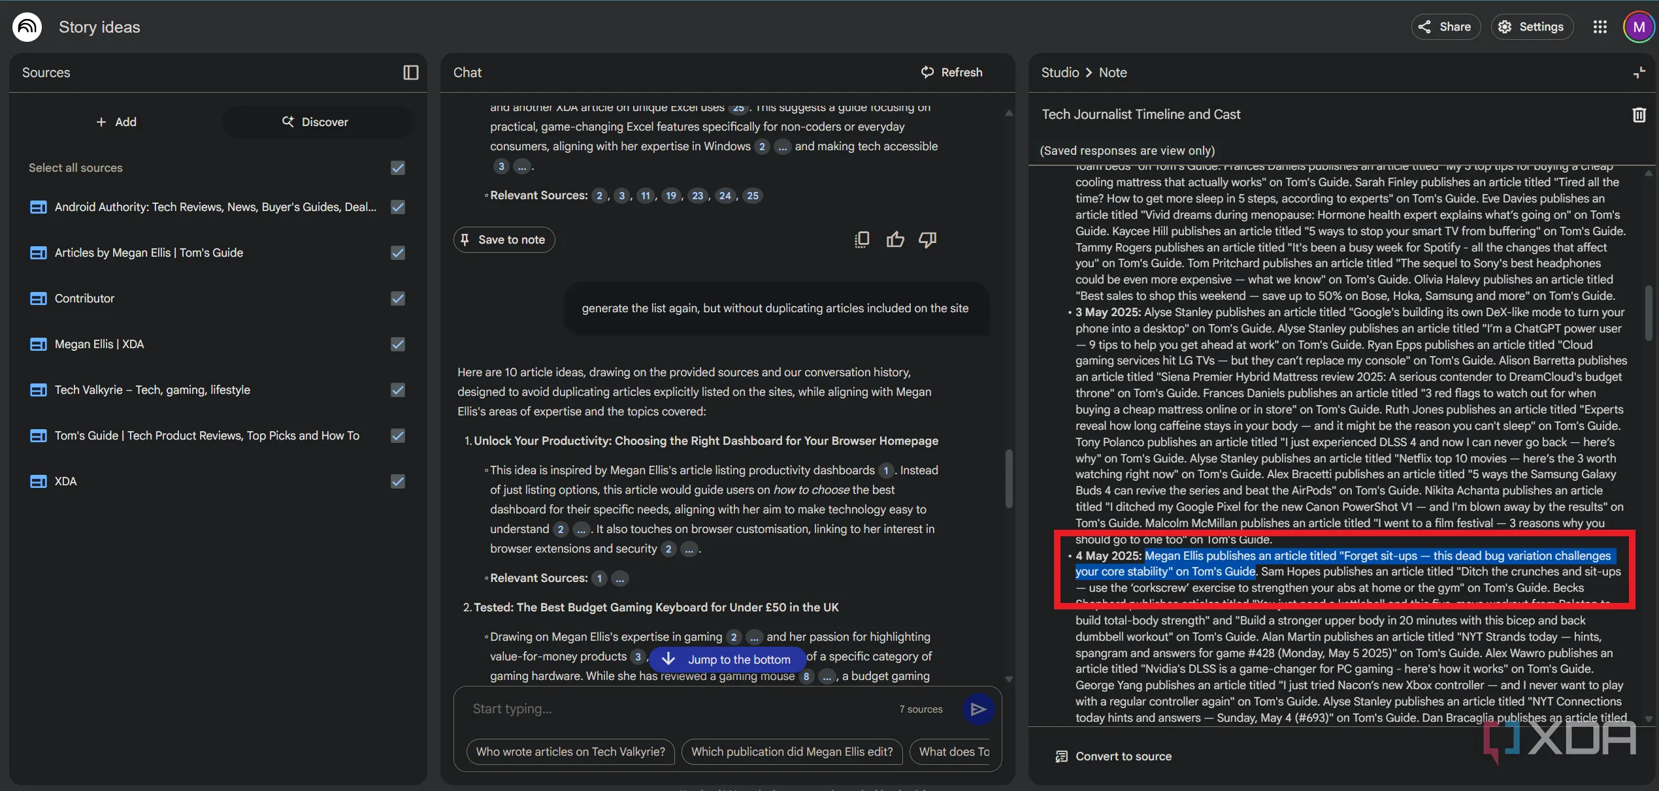Share the notebook
Image resolution: width=1659 pixels, height=791 pixels.
(x=1445, y=27)
